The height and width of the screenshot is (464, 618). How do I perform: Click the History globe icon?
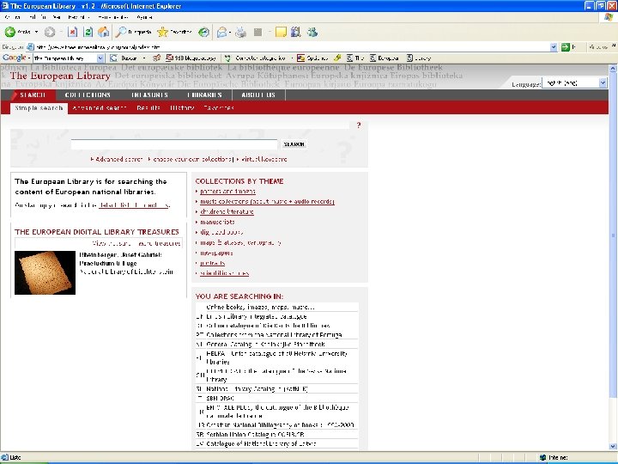click(203, 32)
